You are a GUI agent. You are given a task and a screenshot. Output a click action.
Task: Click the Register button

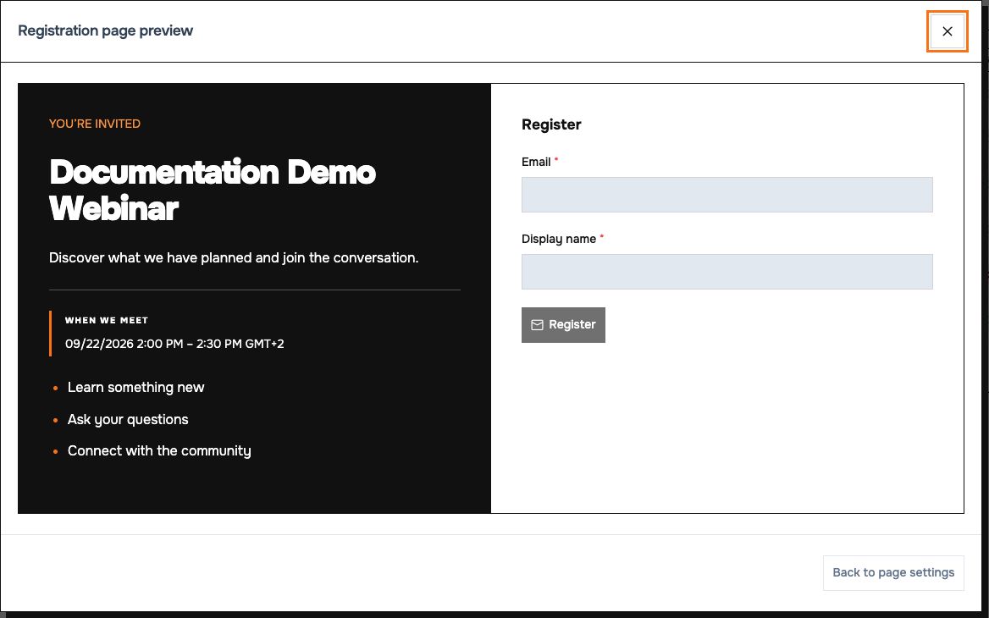point(563,325)
